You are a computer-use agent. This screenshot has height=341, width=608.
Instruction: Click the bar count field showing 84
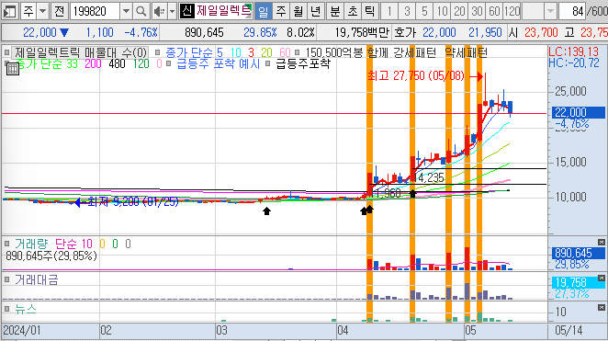(572, 11)
